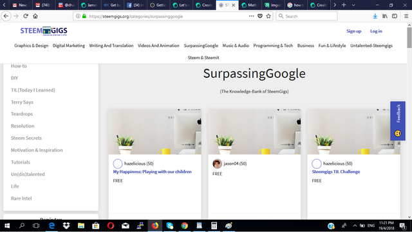This screenshot has width=412, height=244.
Task: Launch Microsoft Edge from taskbar
Action: pos(51,225)
